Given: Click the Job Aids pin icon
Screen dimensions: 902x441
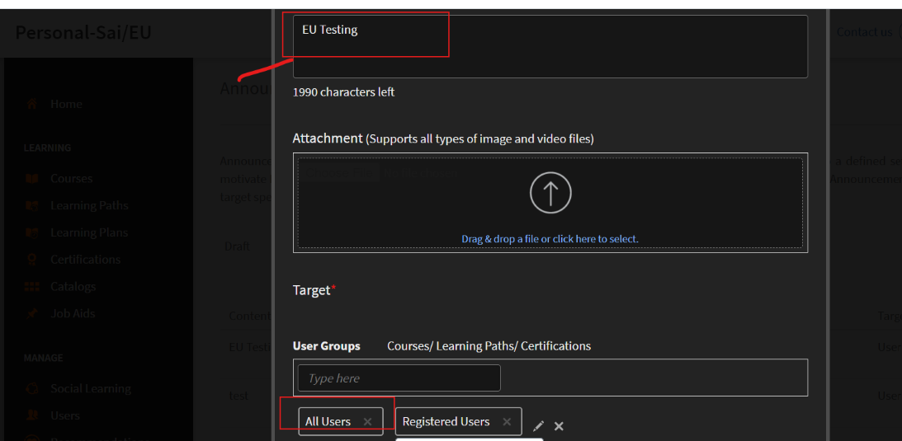Looking at the screenshot, I should [x=32, y=313].
